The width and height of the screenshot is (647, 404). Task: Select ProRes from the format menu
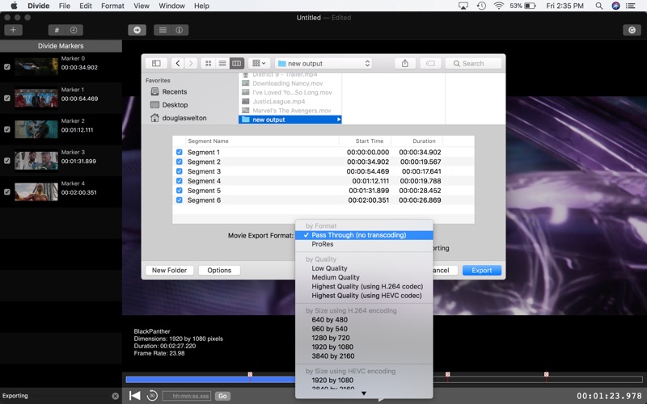pyautogui.click(x=323, y=244)
